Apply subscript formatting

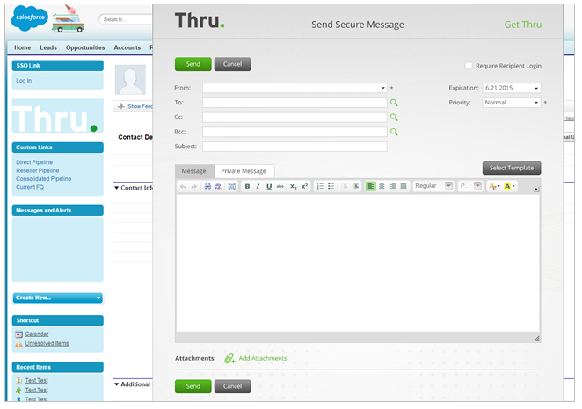tap(294, 187)
